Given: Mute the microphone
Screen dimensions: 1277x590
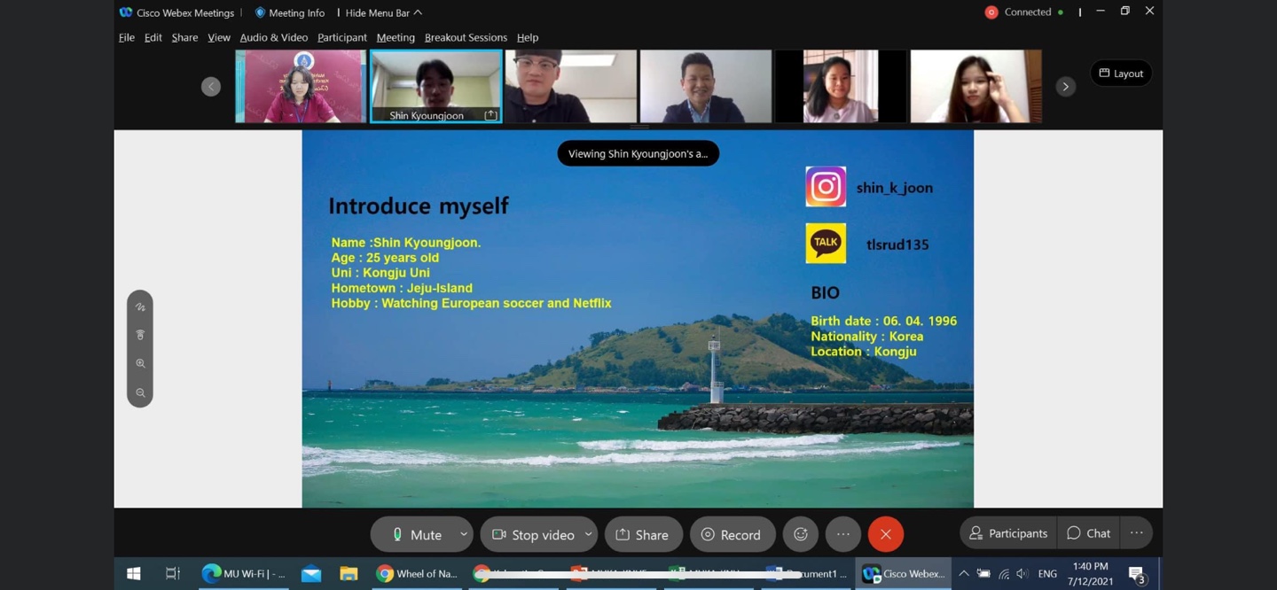Looking at the screenshot, I should coord(417,534).
